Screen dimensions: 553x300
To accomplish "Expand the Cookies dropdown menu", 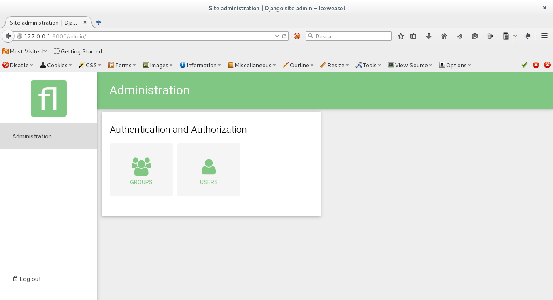I will tap(56, 65).
